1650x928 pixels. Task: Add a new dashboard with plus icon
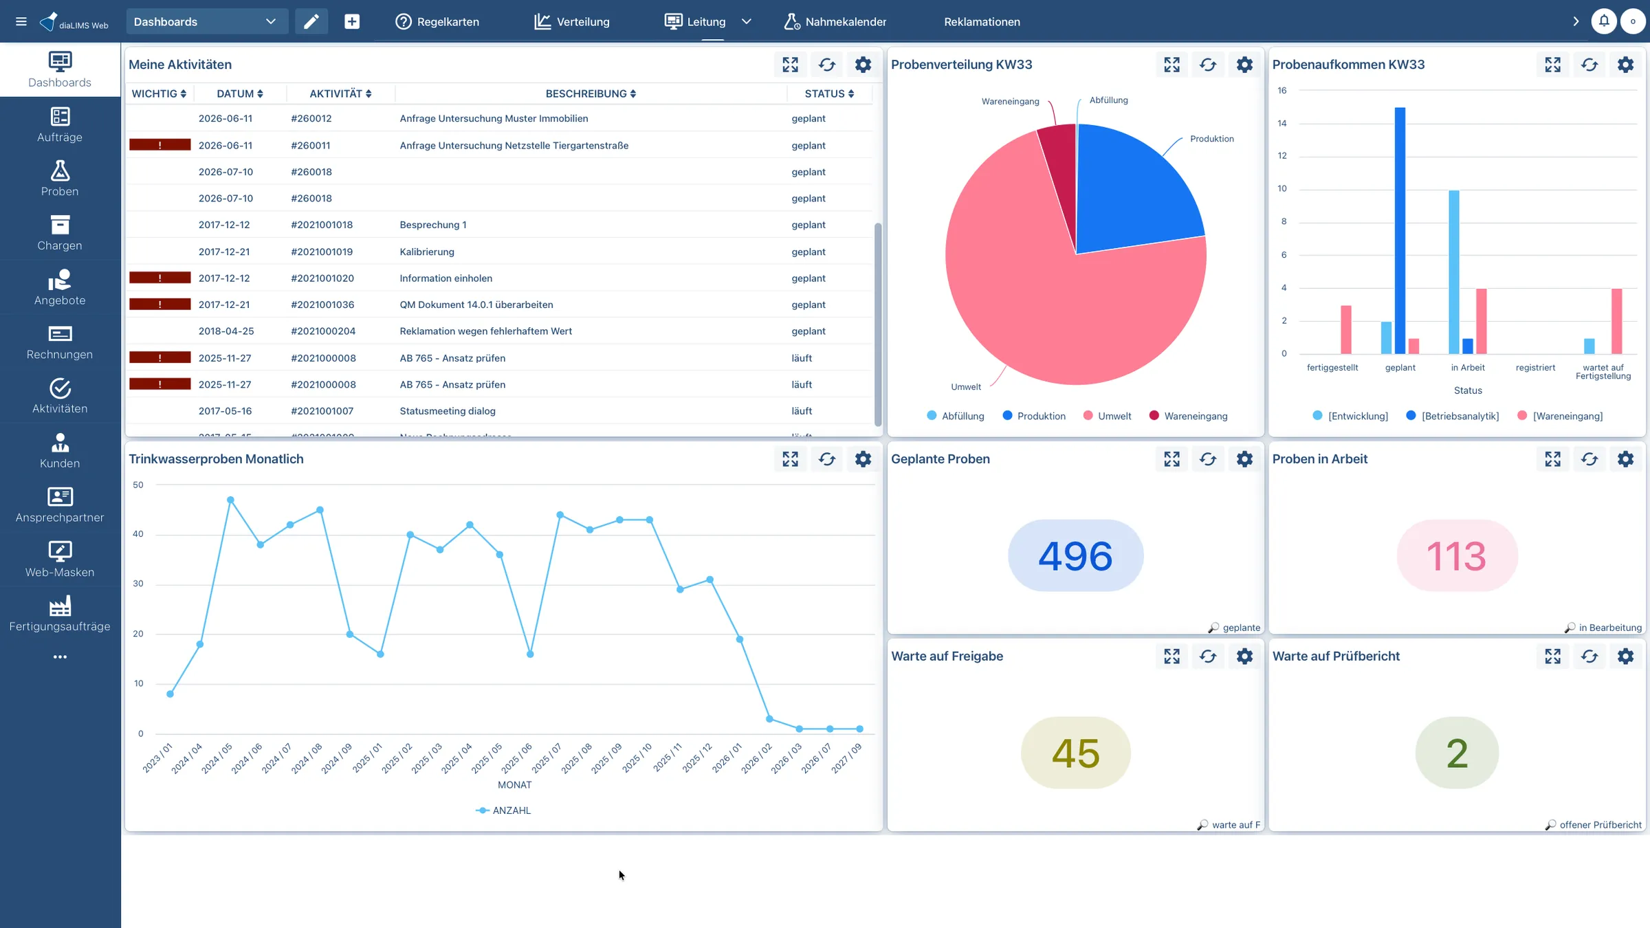(x=352, y=21)
